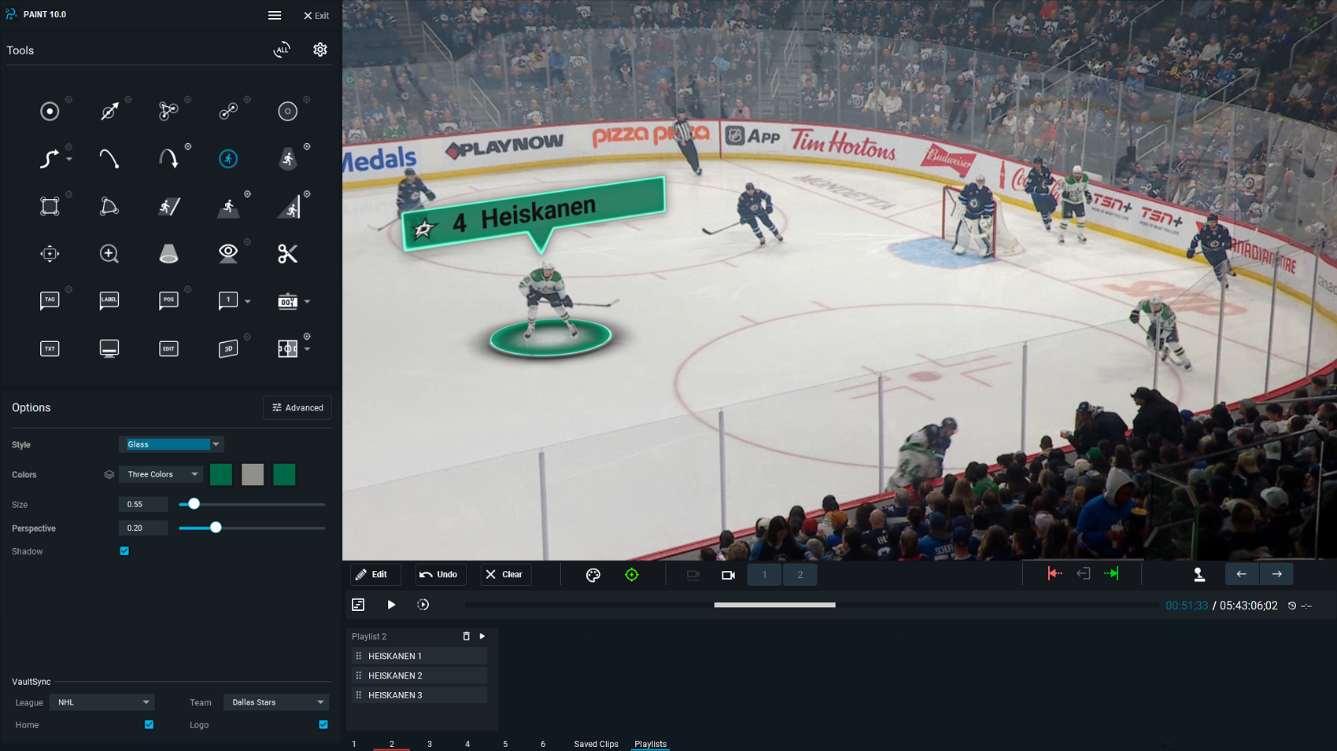Viewport: 1337px width, 751px height.
Task: Choose the spotlight cone tool
Action: tap(168, 253)
